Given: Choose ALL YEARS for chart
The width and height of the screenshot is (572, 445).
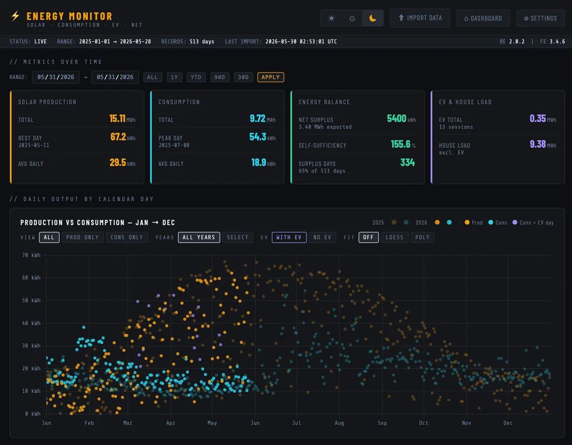Looking at the screenshot, I should click(x=199, y=237).
